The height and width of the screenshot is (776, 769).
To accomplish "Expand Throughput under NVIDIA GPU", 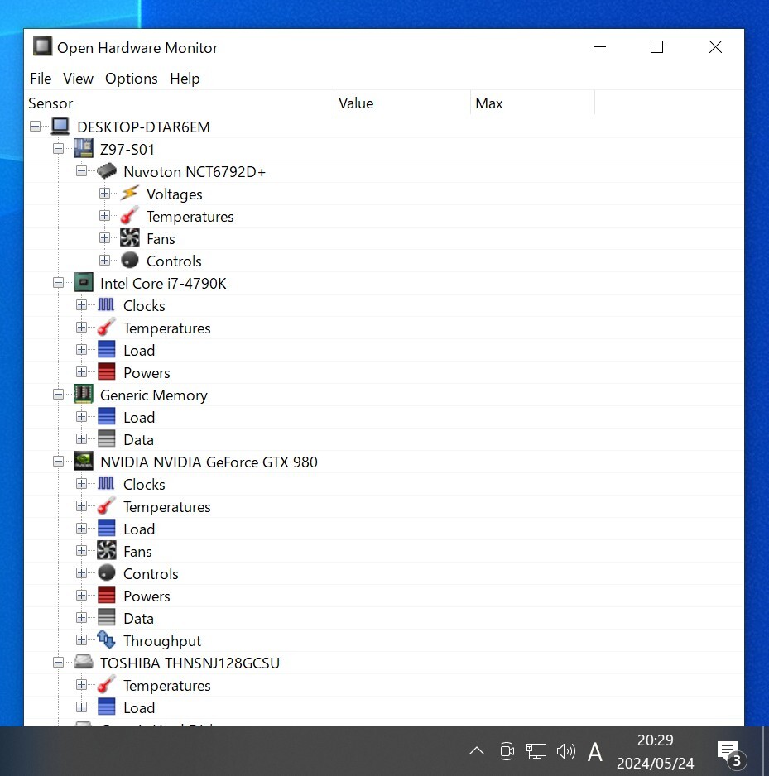I will tap(82, 639).
